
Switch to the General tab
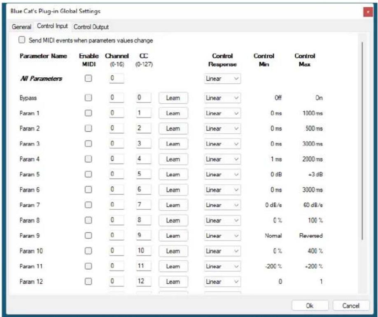21,27
